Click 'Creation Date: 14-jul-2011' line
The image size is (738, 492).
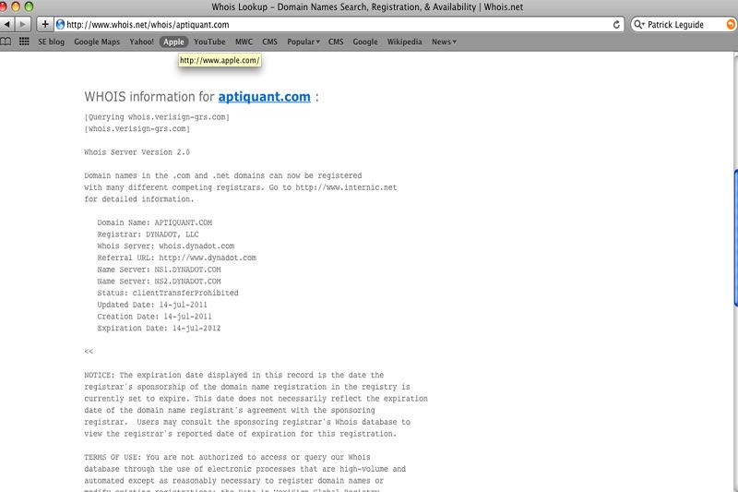154,317
